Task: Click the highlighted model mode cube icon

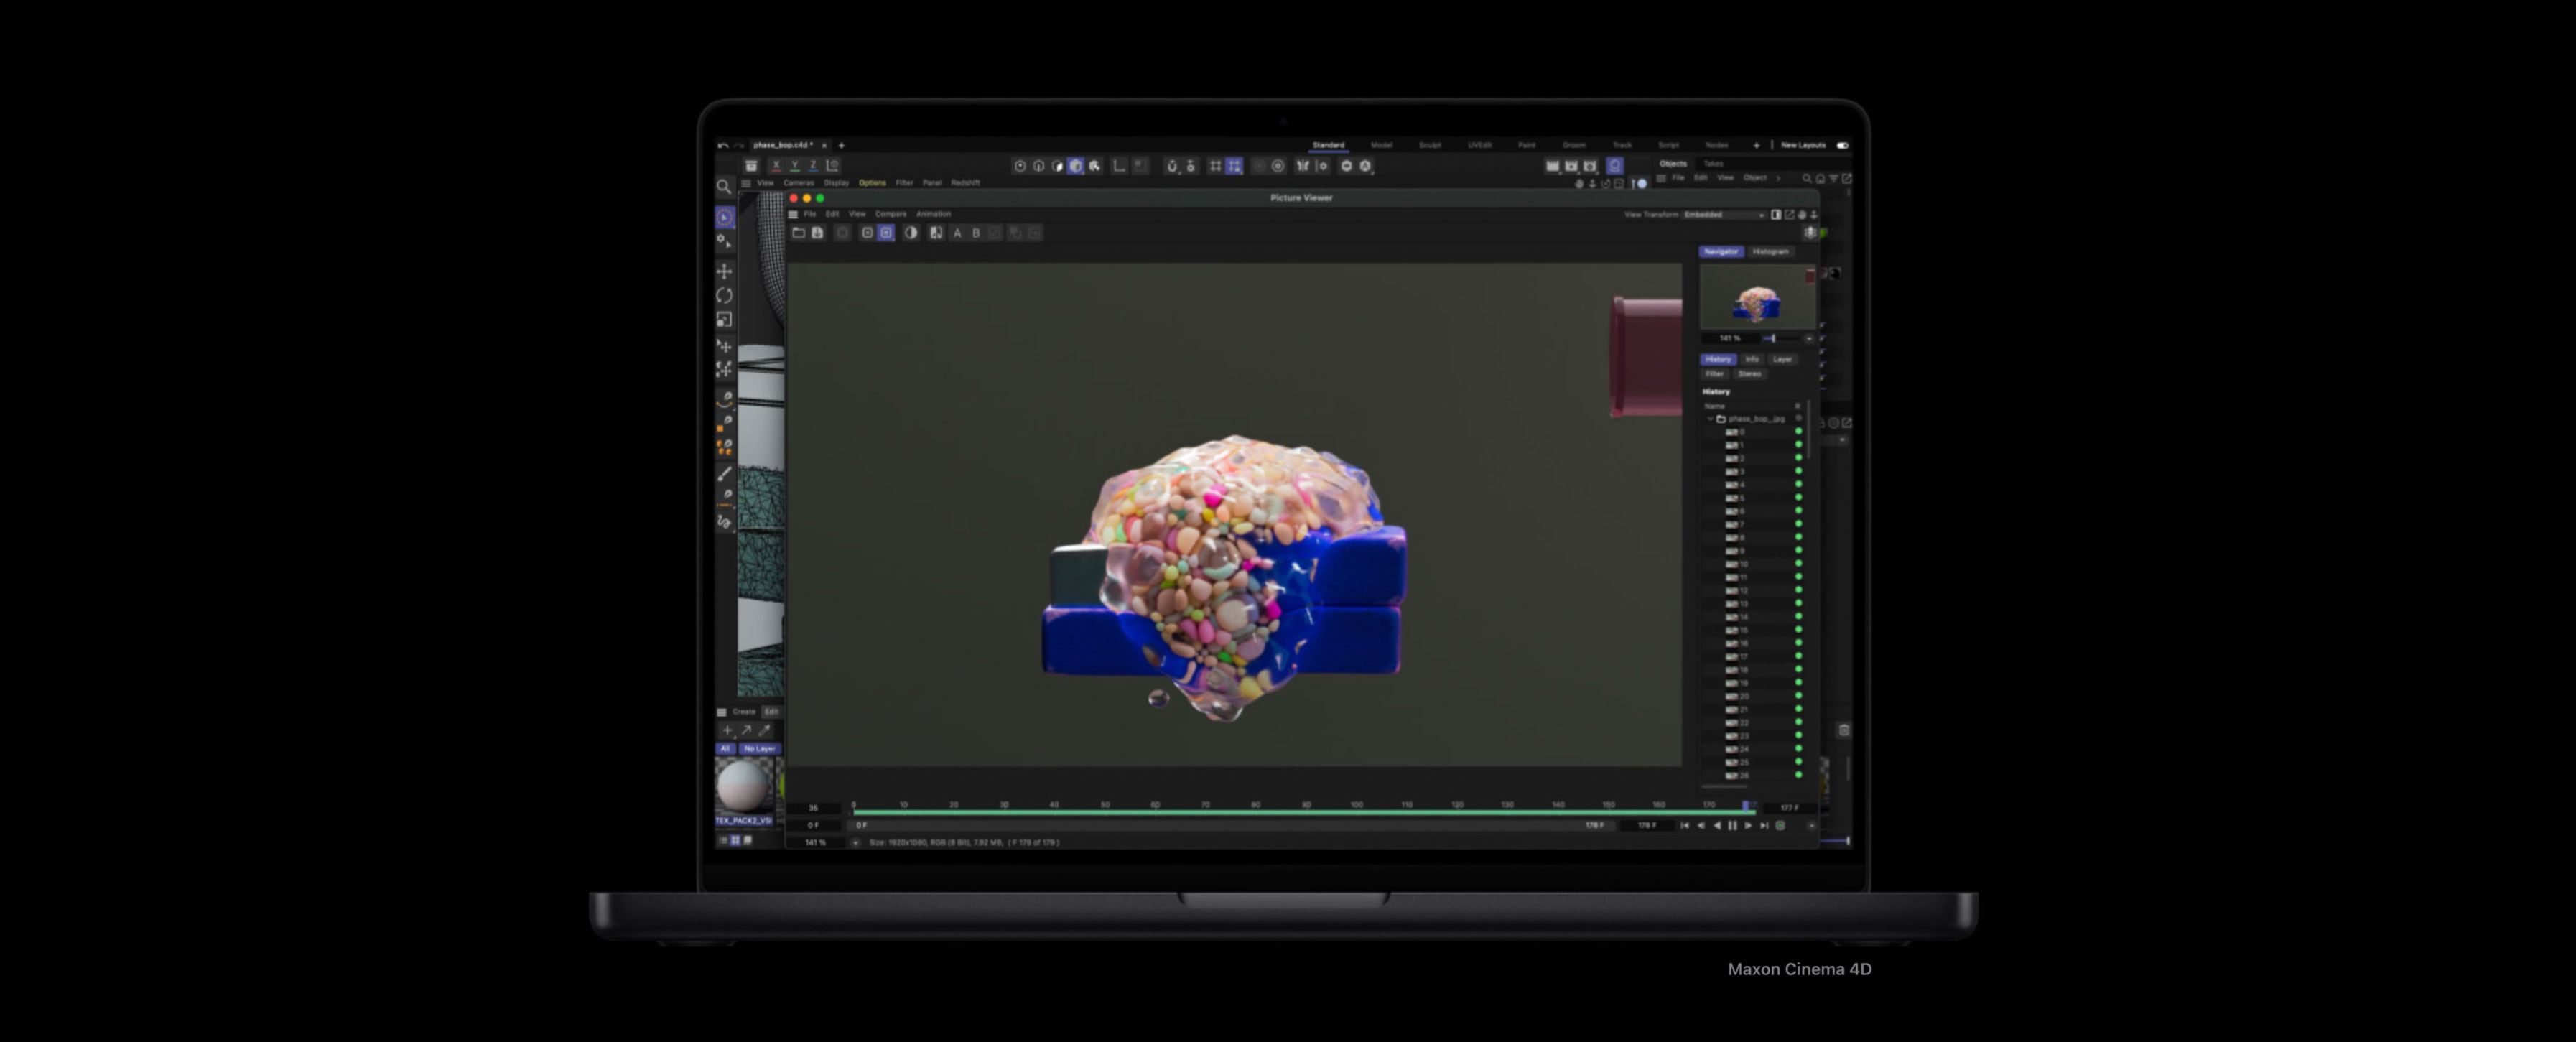Action: [1076, 166]
